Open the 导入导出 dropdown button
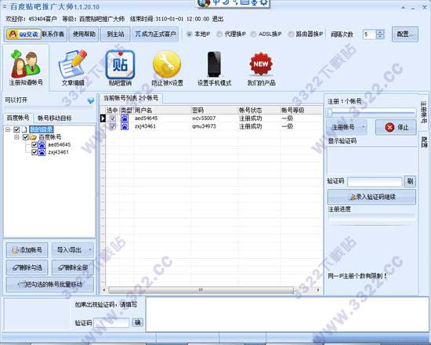The image size is (431, 345). tap(73, 250)
